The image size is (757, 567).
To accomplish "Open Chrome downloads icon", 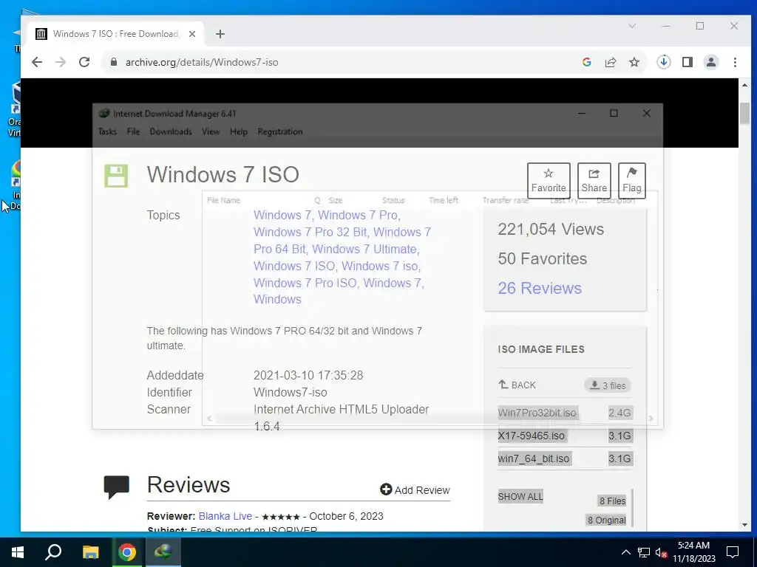I will (x=664, y=62).
